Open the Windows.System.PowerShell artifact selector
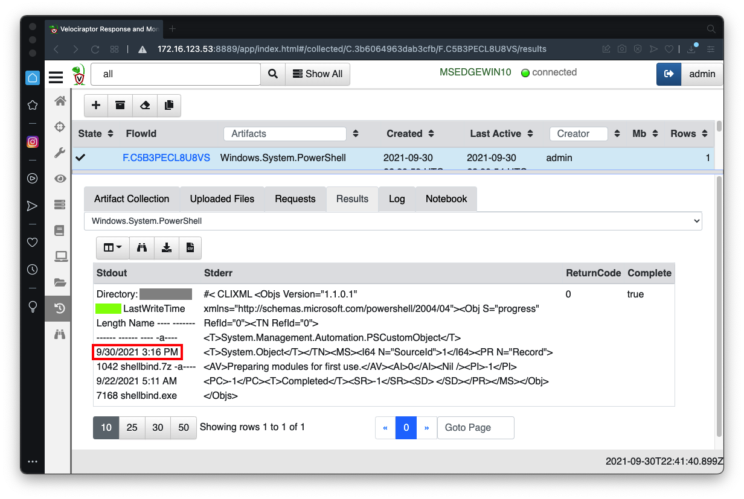 click(393, 221)
